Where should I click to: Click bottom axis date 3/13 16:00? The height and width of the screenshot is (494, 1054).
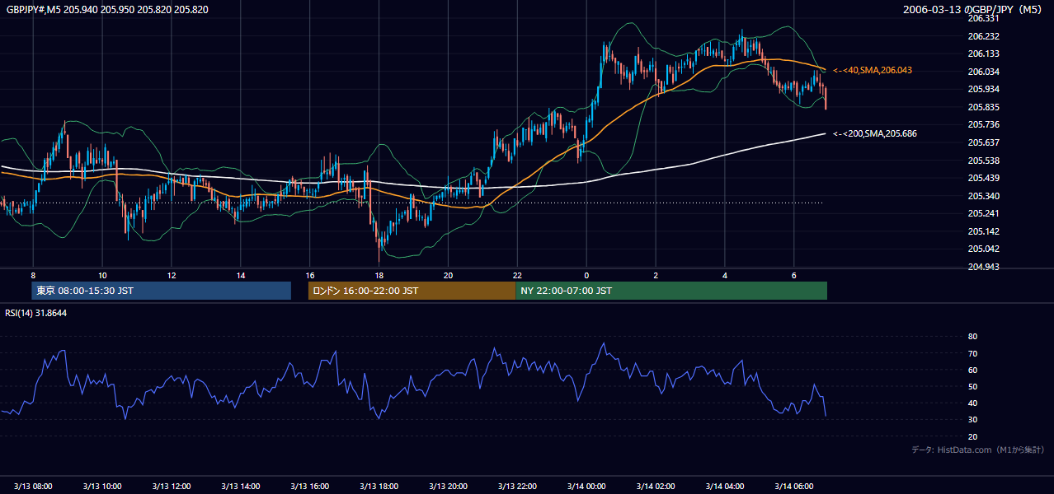point(310,487)
